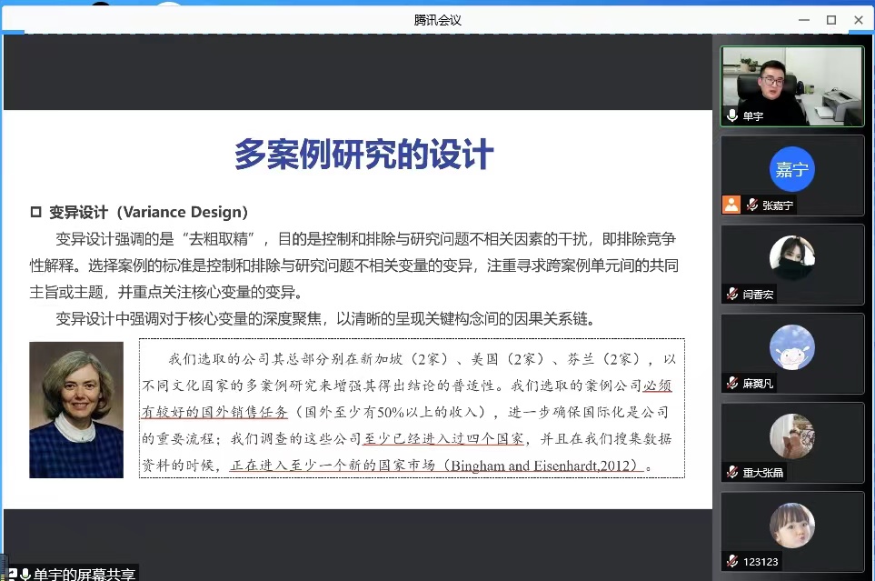Click the muted microphone icon for 闫香宏
Image resolution: width=875 pixels, height=581 pixels.
tap(732, 294)
